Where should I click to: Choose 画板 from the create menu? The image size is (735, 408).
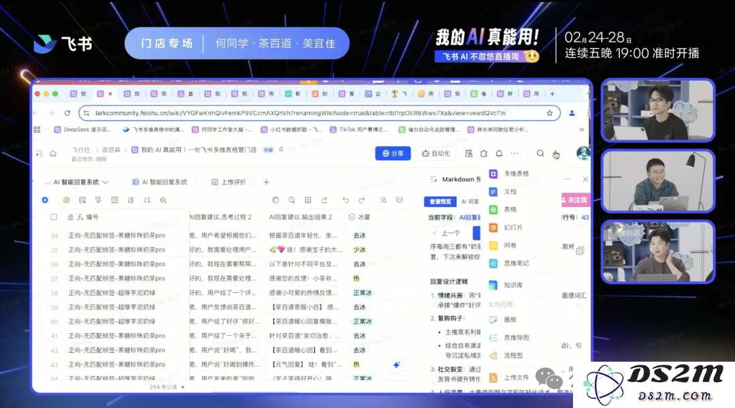510,319
